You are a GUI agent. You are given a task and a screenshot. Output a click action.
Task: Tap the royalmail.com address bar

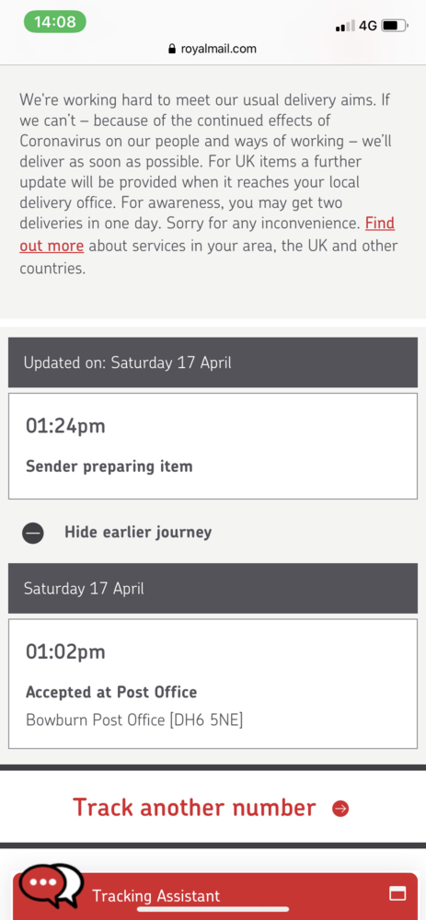click(x=213, y=49)
